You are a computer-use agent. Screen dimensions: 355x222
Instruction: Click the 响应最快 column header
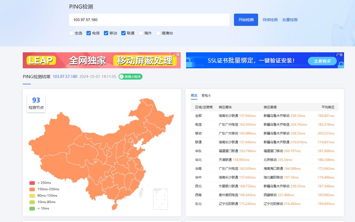pos(225,107)
